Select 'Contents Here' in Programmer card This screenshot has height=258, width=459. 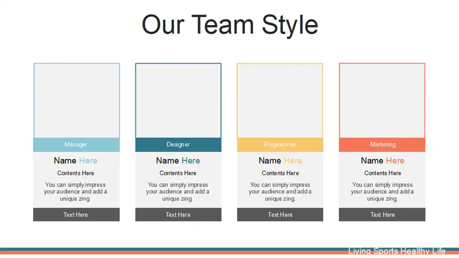tap(280, 173)
